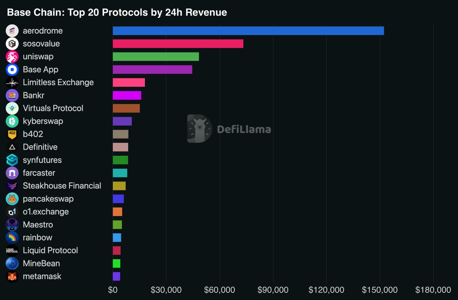Viewport: 458px width, 300px height.
Task: Click the MineBean logo icon
Action: coord(12,264)
